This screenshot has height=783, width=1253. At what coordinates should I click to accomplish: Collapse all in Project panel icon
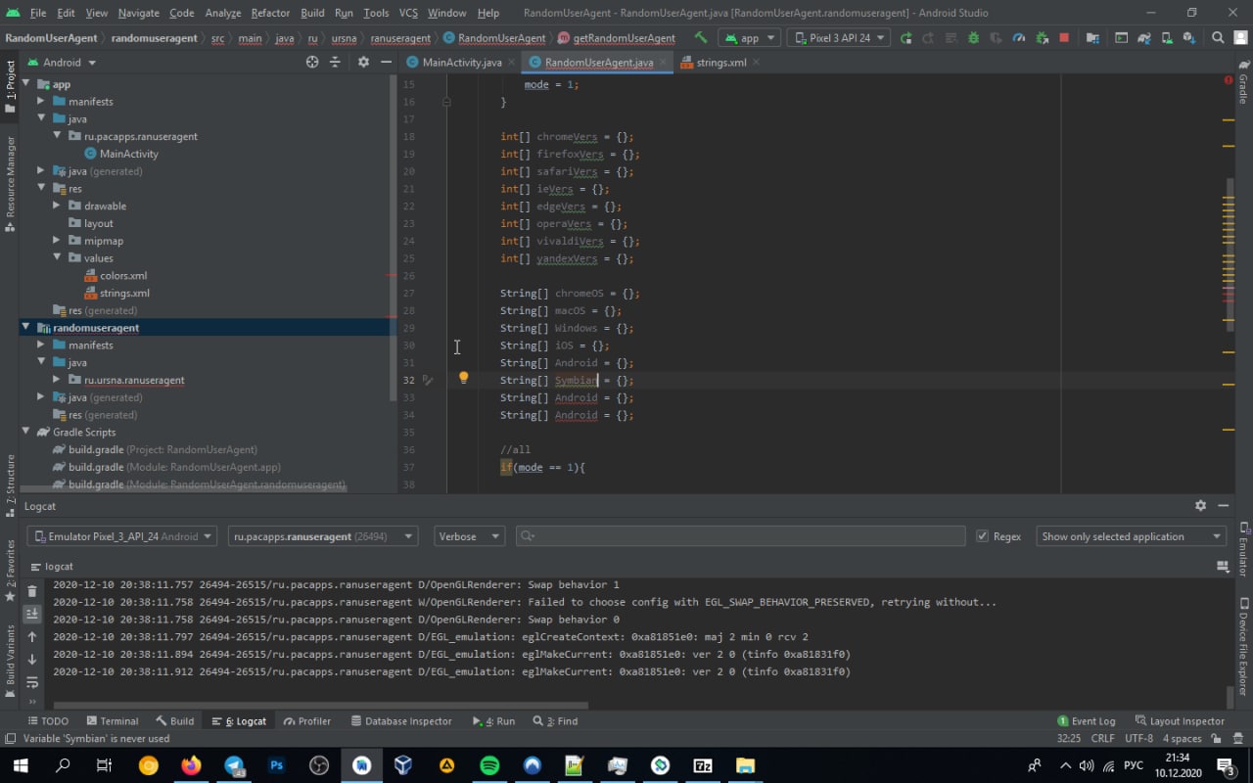click(335, 62)
